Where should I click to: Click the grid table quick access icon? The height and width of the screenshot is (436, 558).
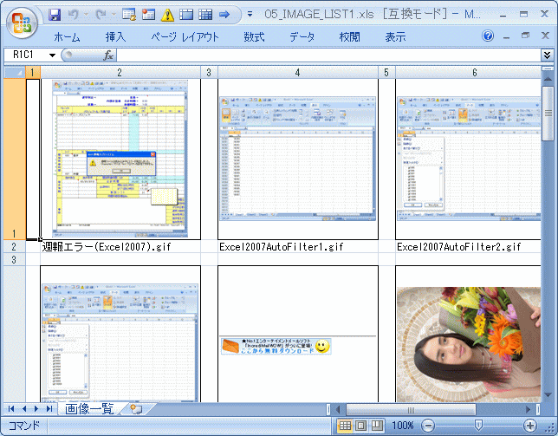coord(205,15)
